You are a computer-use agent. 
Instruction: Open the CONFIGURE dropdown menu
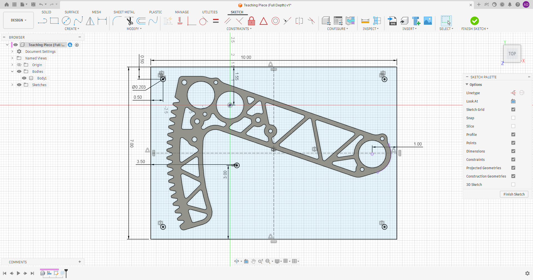[x=337, y=29]
